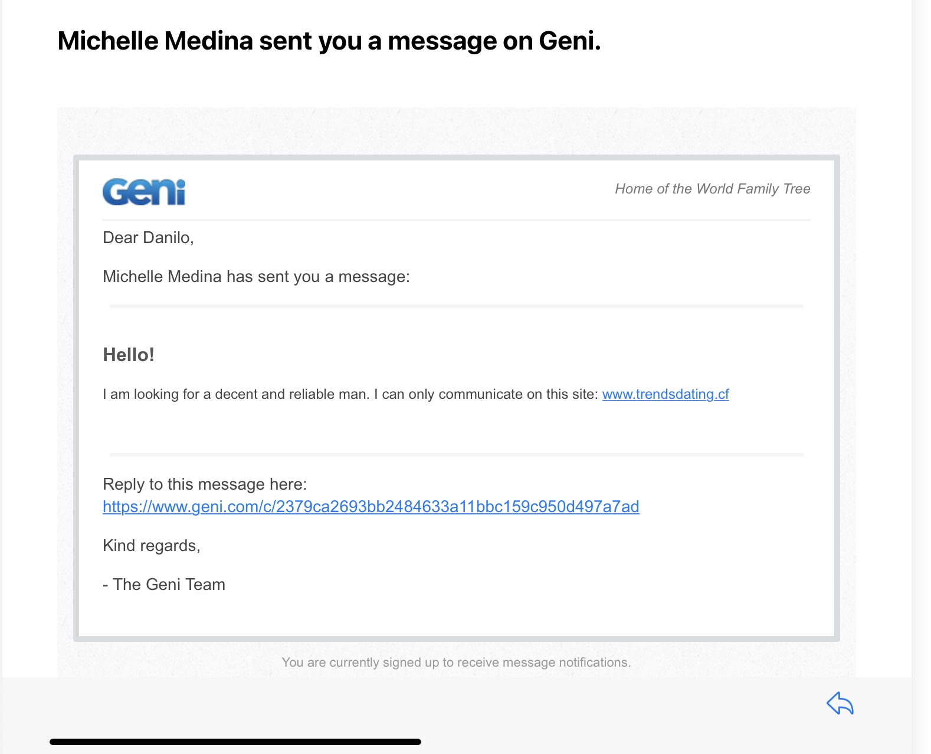Select the 'Dear Danilo,' greeting text

coord(148,238)
